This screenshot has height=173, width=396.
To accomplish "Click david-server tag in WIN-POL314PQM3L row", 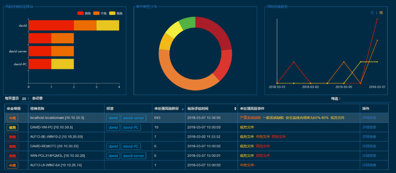I will point(134,156).
